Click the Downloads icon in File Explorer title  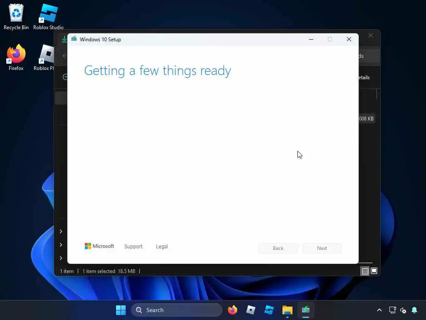coord(64,39)
